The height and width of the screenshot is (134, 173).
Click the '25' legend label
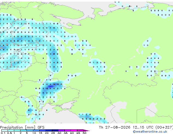[53, 133]
